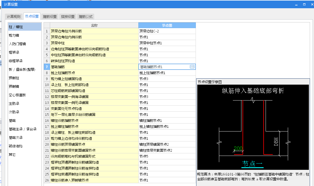Viewport: 314px width, 186px height.
Task: Select 基础主梁 / 承台梁 category
Action: [25, 129]
